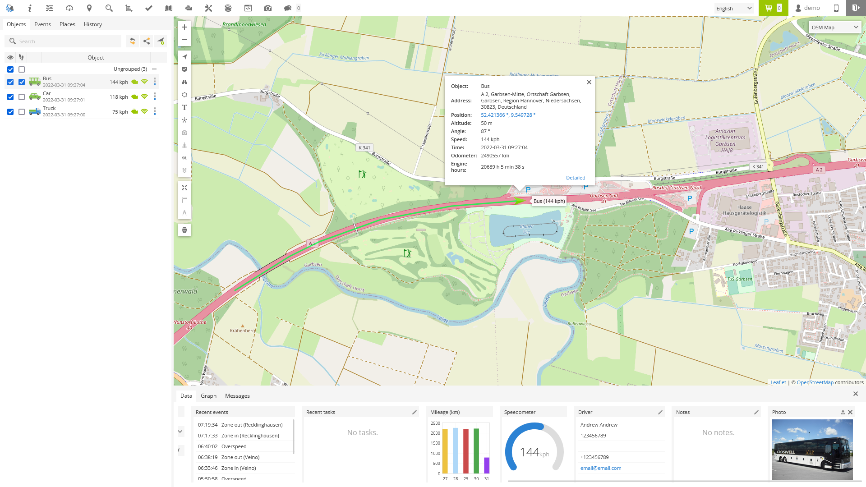Click the share objects icon
The image size is (866, 487).
(147, 41)
